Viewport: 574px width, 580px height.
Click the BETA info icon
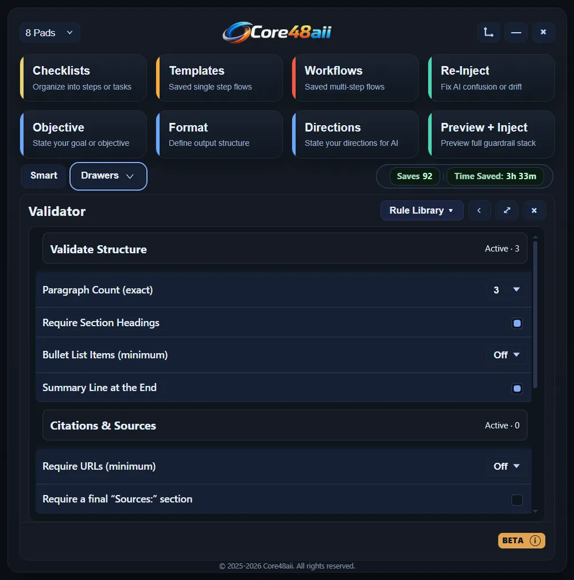(536, 540)
